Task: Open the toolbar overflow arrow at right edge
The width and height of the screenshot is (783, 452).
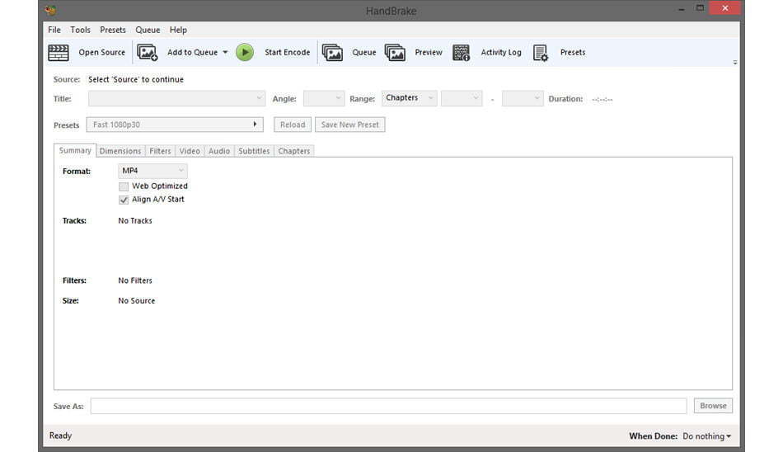Action: click(x=735, y=63)
